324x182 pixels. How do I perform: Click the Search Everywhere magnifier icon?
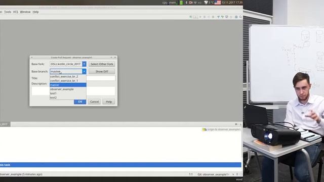coord(240,17)
